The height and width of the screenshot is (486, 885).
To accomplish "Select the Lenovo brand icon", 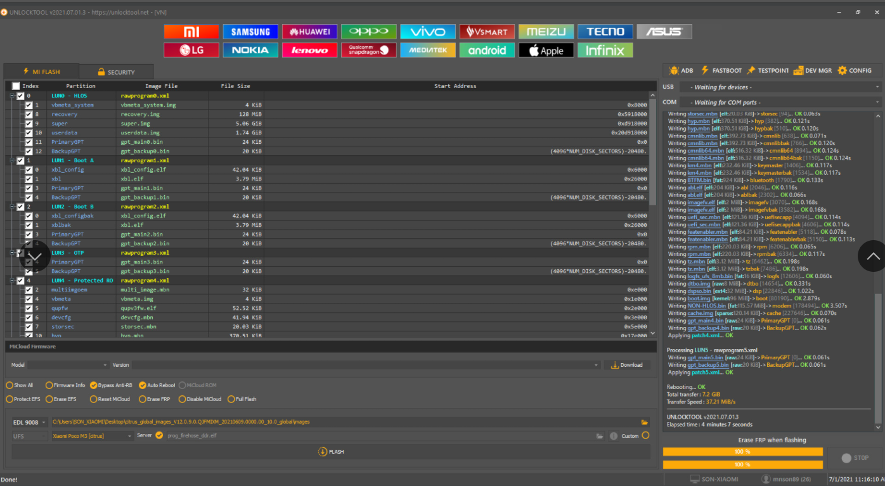I will (309, 50).
